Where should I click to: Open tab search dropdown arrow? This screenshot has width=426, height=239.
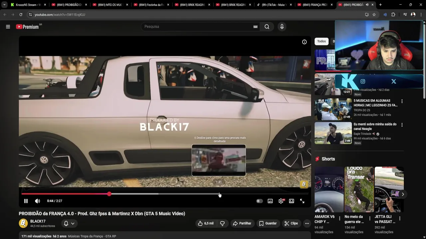pyautogui.click(x=4, y=5)
